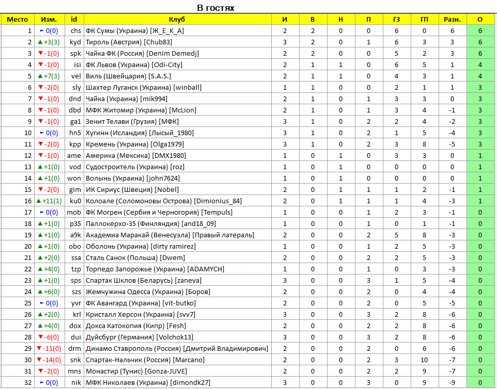Click difference '-5' in Кремень row
Screen dimensions: 497x389
coord(452,144)
